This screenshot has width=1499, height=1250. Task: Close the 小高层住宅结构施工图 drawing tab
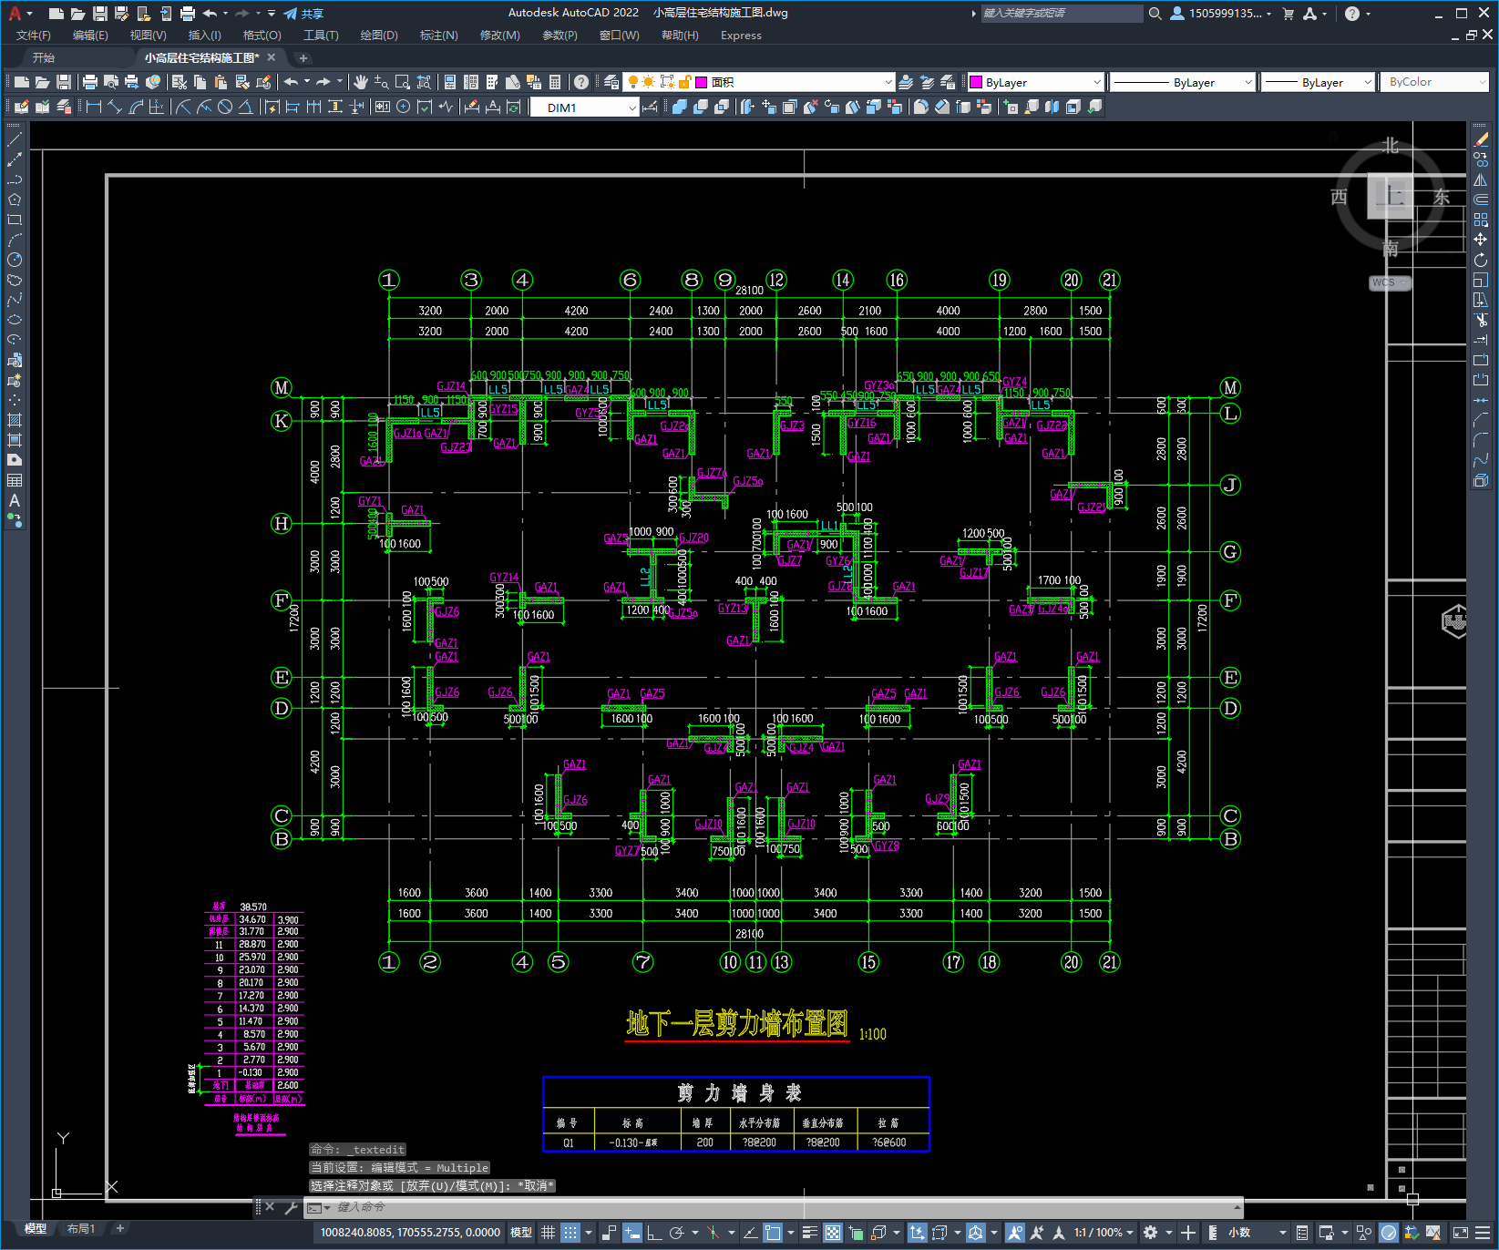point(272,57)
